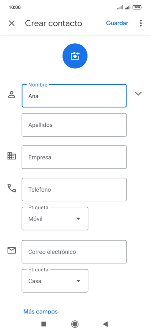This screenshot has height=334, width=150.
Task: Tap the email envelope icon
Action: point(12,250)
